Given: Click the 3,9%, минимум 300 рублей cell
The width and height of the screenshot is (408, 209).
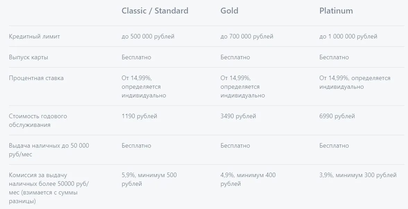Looking at the screenshot, I should click(358, 175).
